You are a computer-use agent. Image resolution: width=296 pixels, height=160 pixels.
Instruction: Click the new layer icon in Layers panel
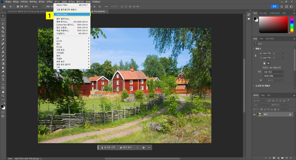(287, 158)
